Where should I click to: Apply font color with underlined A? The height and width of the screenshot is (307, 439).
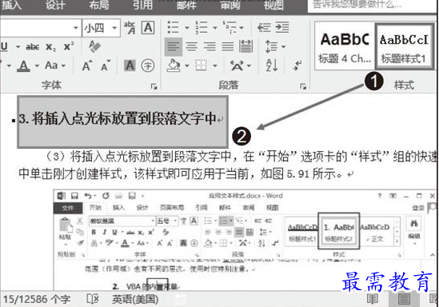tap(24, 66)
